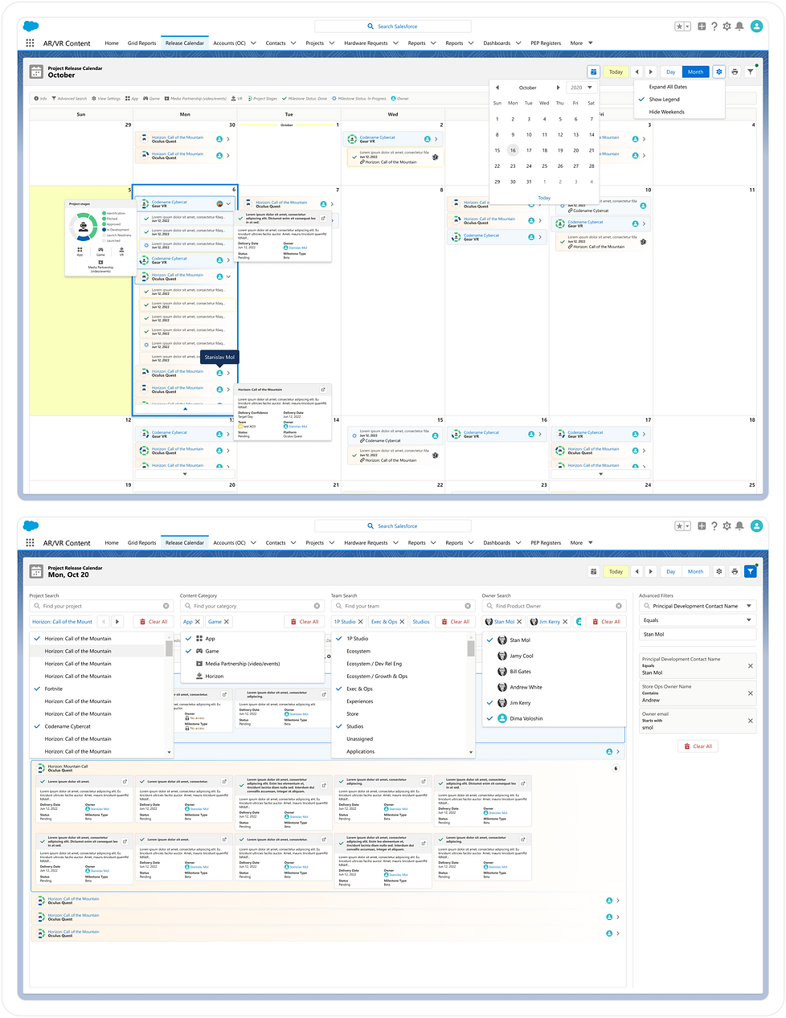
Task: Open filter funnel icon in October month view
Action: click(751, 72)
